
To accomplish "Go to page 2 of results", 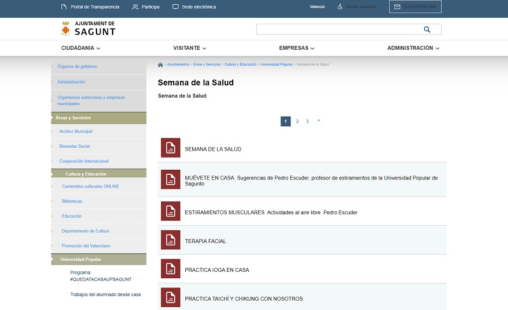I will click(x=297, y=121).
